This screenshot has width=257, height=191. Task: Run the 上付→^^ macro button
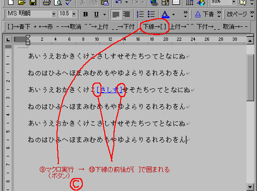pyautogui.click(x=181, y=26)
